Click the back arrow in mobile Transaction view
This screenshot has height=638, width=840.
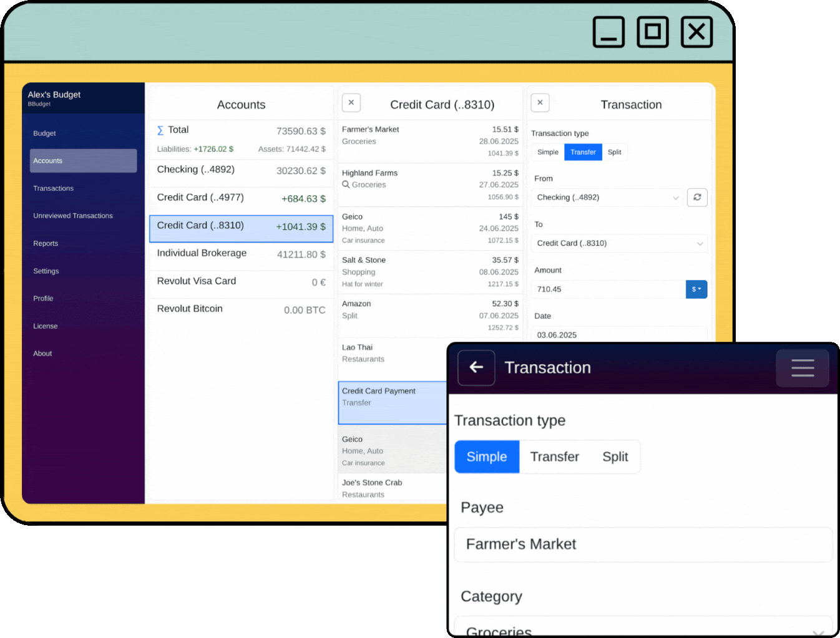[x=476, y=368]
